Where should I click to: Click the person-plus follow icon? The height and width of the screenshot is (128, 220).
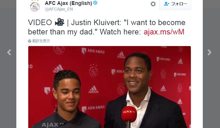click(167, 4)
